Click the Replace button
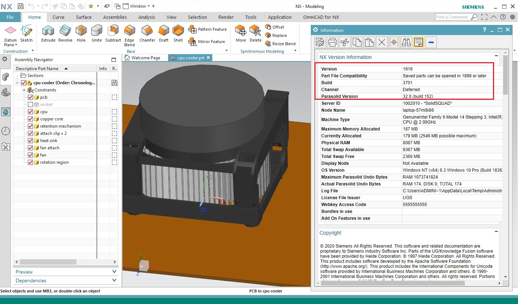 pos(276,35)
